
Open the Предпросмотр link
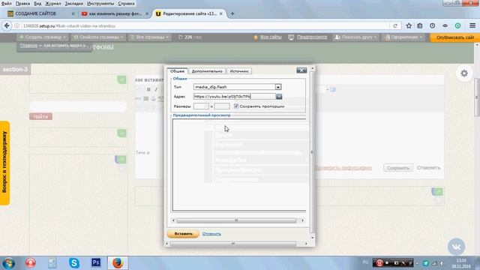(x=312, y=37)
